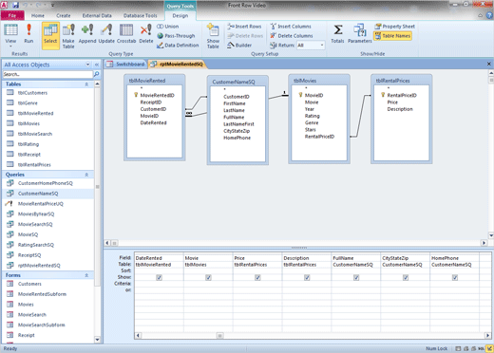Open the Return All dropdown
Image resolution: width=494 pixels, height=353 pixels.
322,46
